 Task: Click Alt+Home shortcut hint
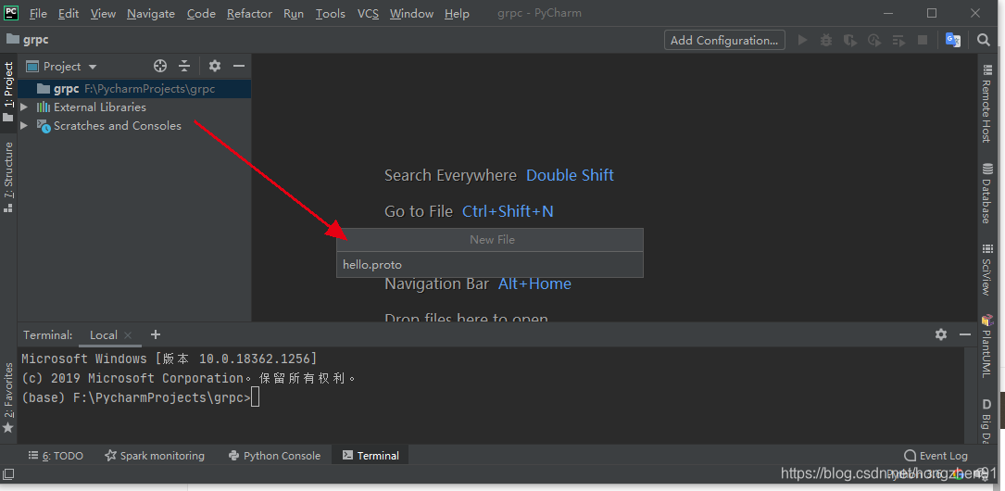click(534, 283)
